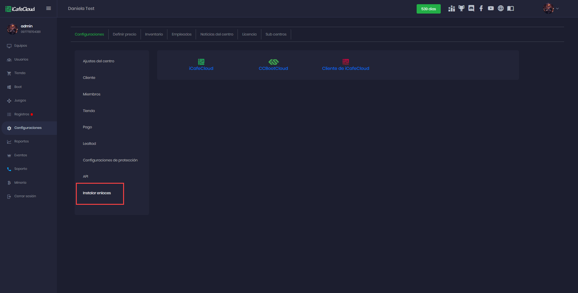This screenshot has height=293, width=578.
Task: Open Soporte label in the sidebar
Action: point(21,169)
